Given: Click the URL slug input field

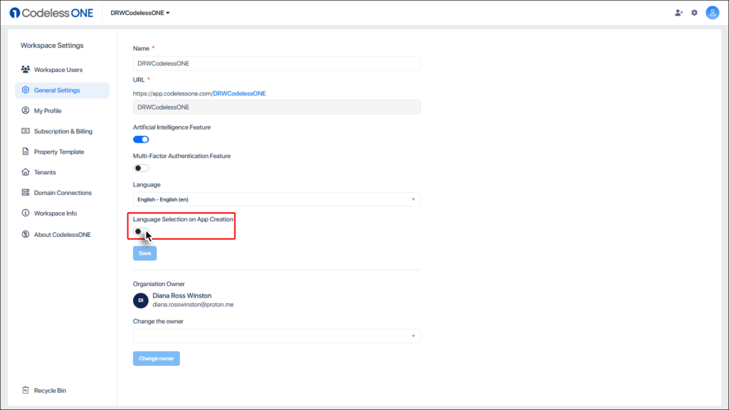Looking at the screenshot, I should click(x=277, y=107).
